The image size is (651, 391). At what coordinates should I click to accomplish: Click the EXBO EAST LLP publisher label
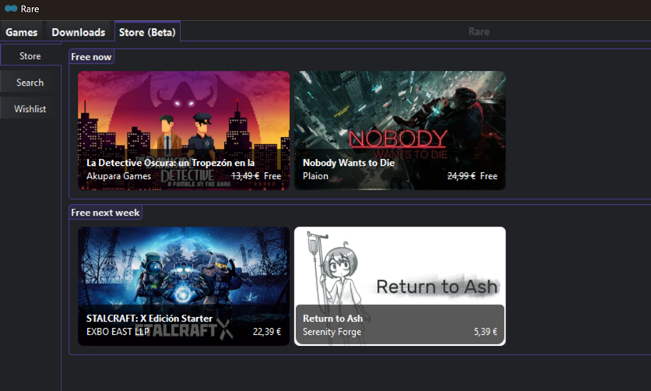(x=118, y=332)
